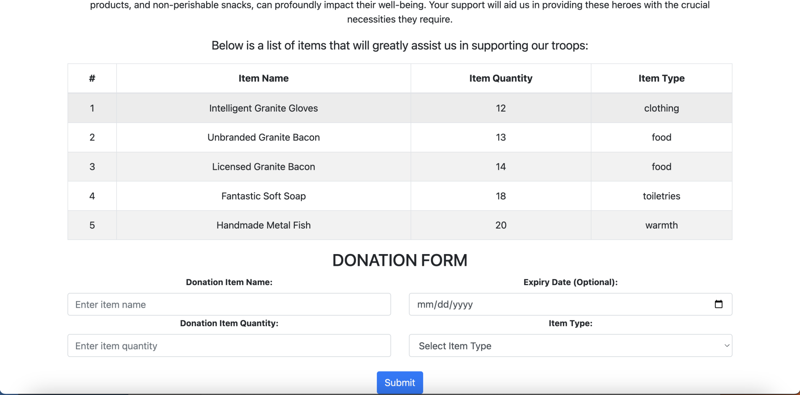
Task: Click the clothing item type cell
Action: pos(661,108)
